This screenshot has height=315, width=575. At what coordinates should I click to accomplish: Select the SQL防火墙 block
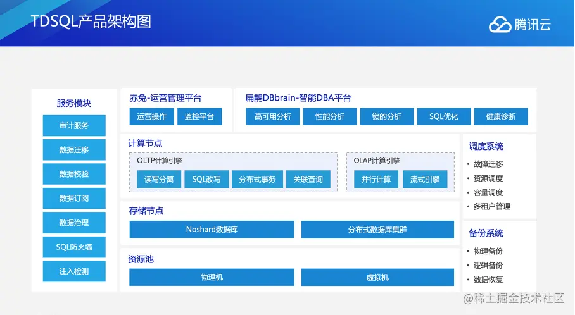[74, 247]
